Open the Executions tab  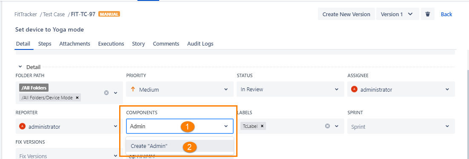[111, 44]
